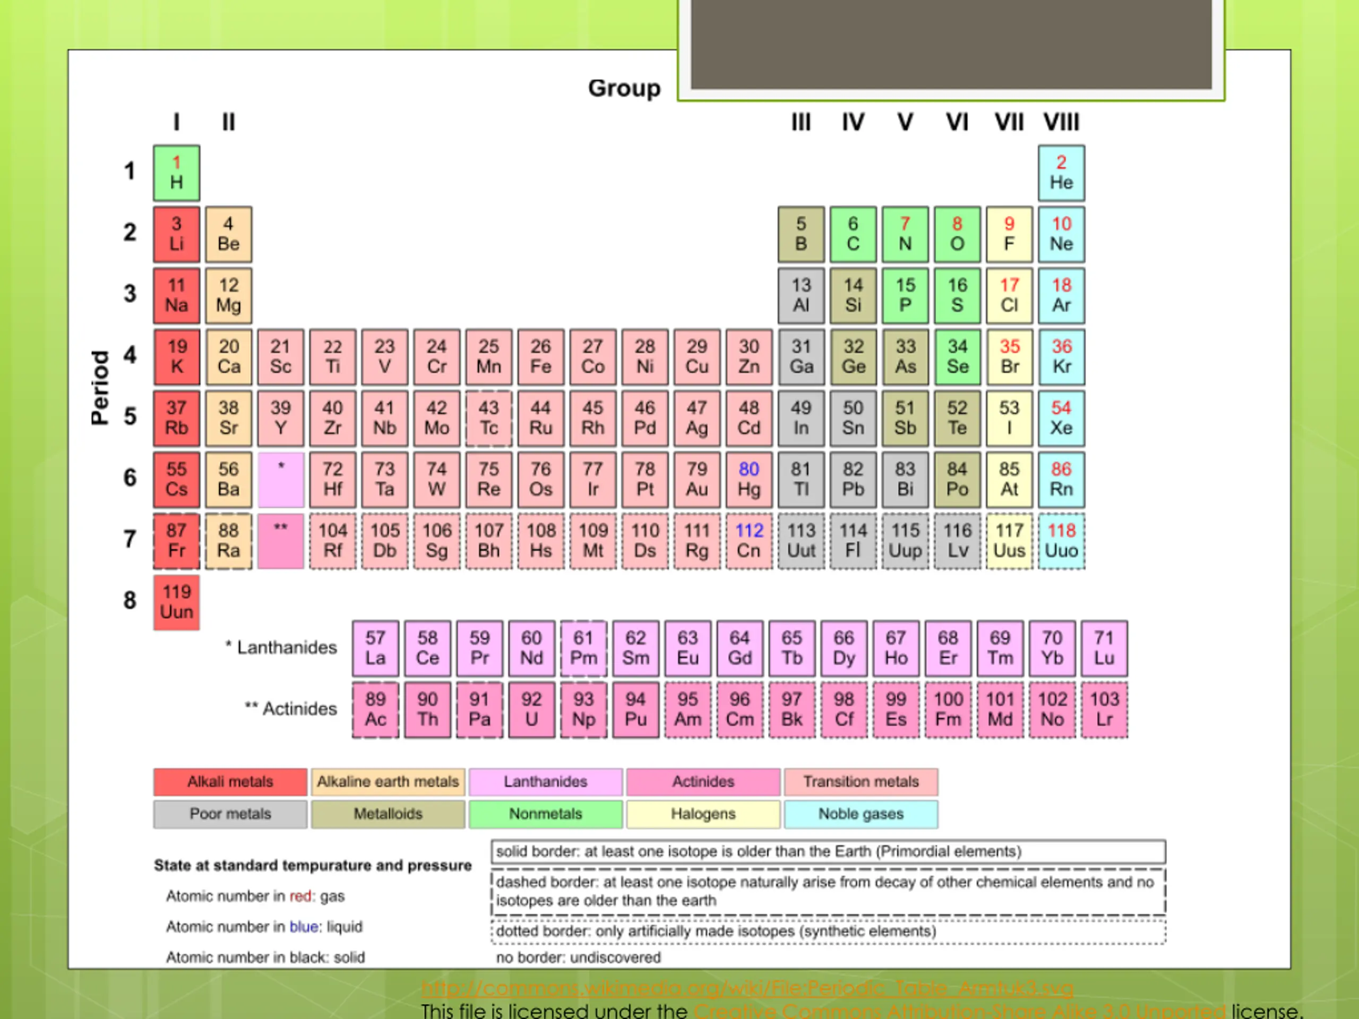Image resolution: width=1359 pixels, height=1019 pixels.
Task: Click the Metalloids legend swatch
Action: pyautogui.click(x=388, y=814)
